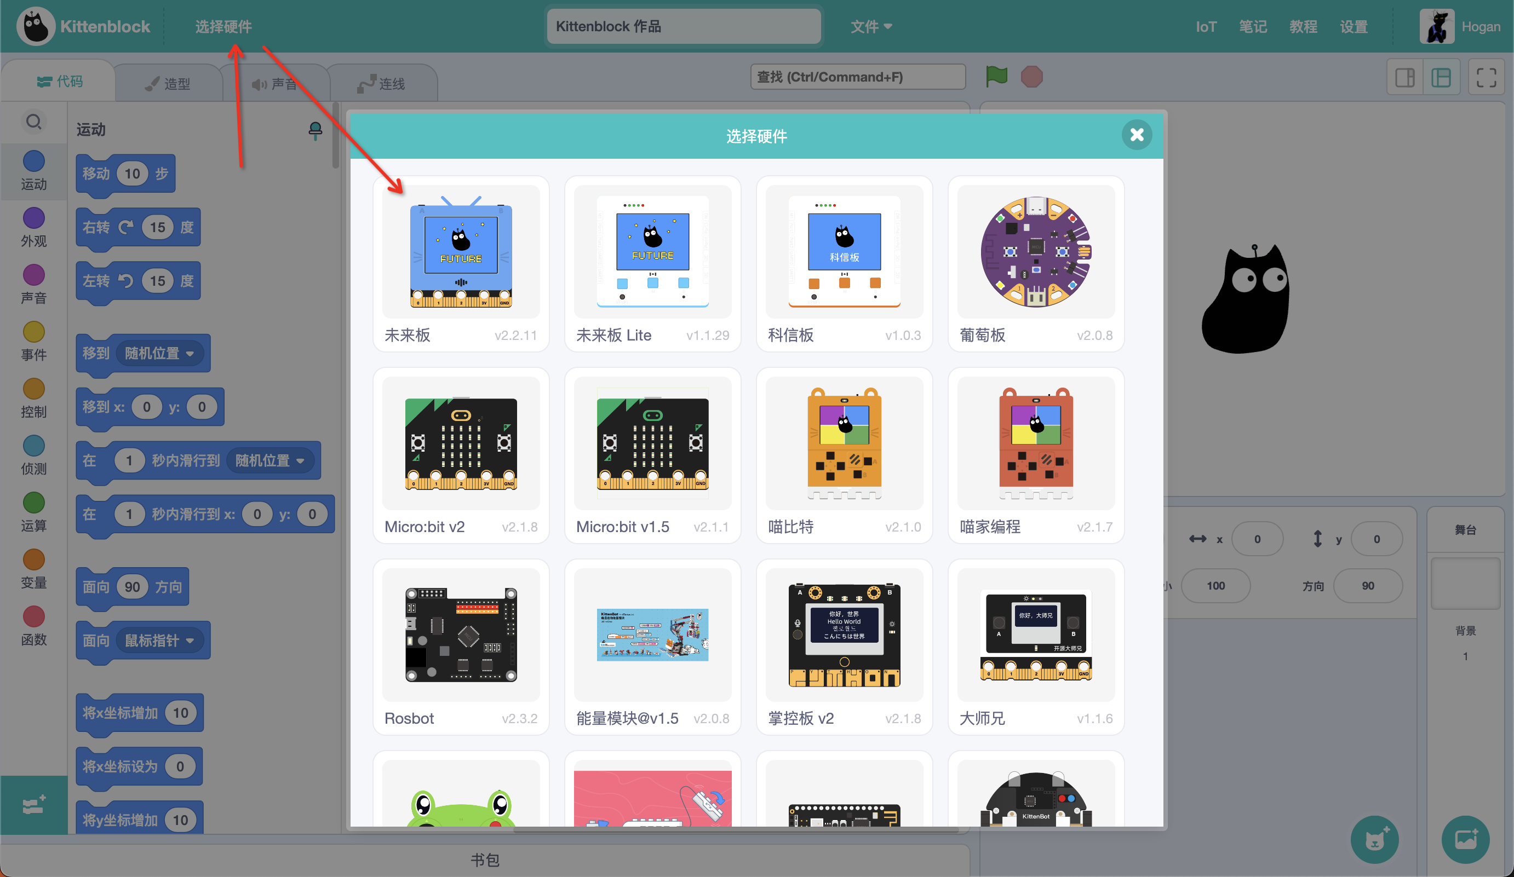Click the Hogan user avatar
The height and width of the screenshot is (877, 1514).
(1437, 26)
